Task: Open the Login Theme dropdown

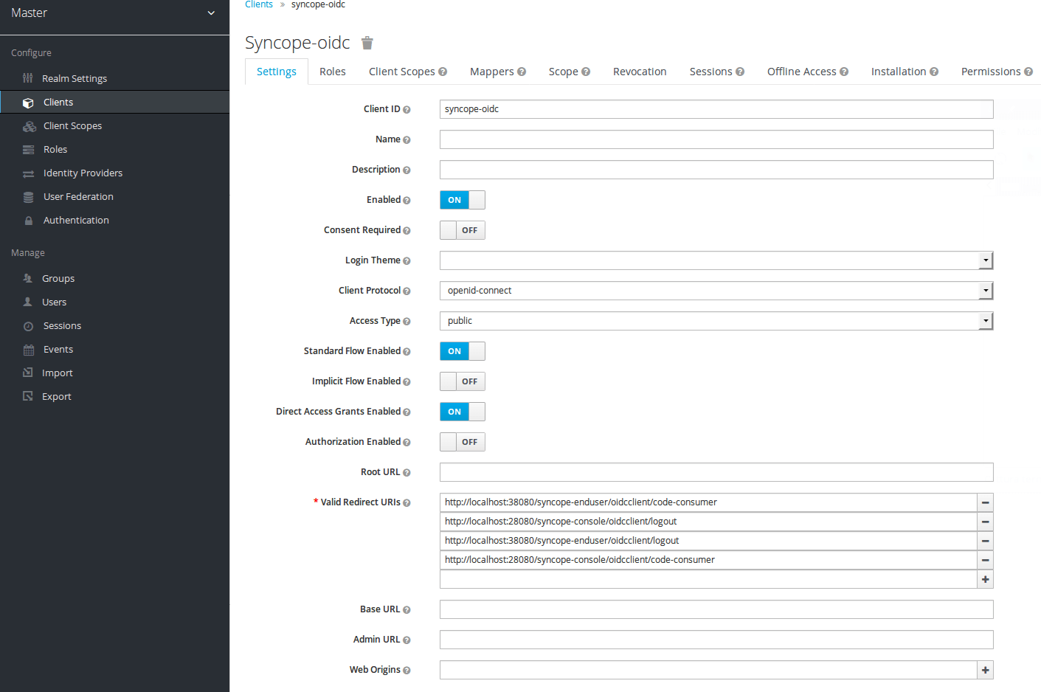Action: pos(716,260)
